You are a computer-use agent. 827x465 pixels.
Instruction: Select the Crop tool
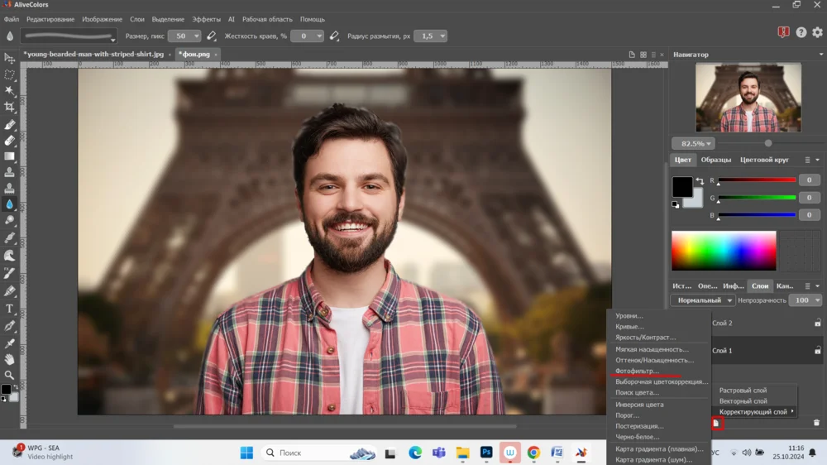[x=9, y=107]
